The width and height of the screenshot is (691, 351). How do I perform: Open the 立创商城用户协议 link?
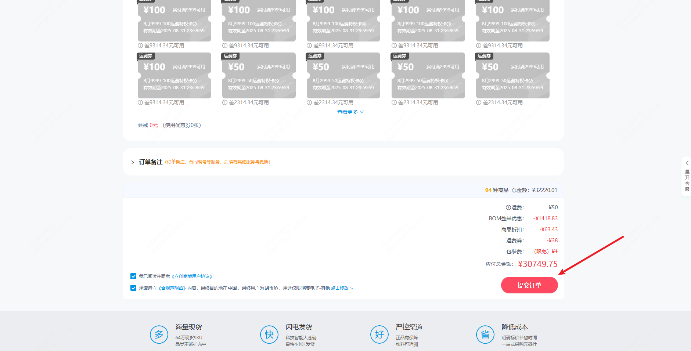pyautogui.click(x=192, y=276)
